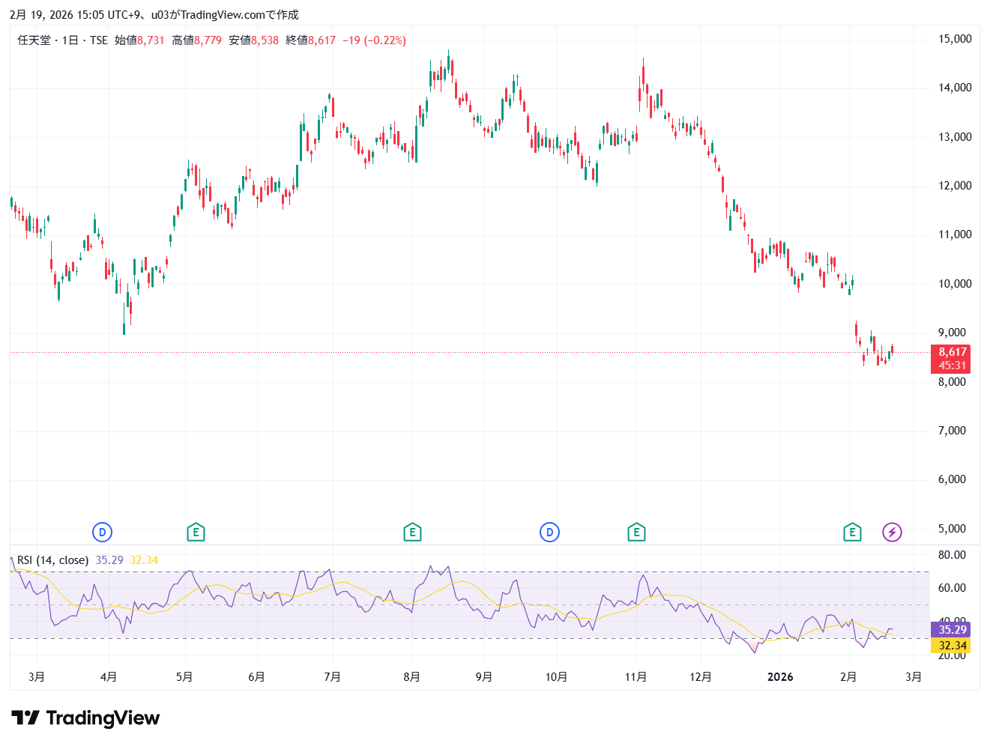Click the 2026 label on time axis
Viewport: 990px width, 746px height.
pos(780,677)
